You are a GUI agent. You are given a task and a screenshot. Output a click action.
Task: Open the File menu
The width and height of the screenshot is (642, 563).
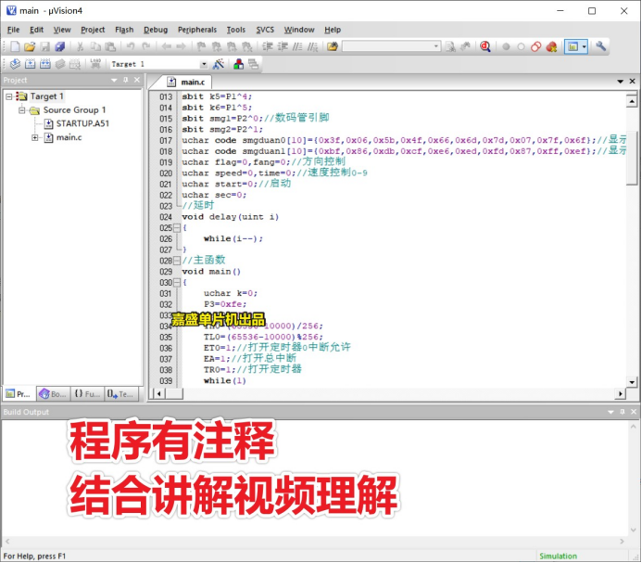pos(14,30)
